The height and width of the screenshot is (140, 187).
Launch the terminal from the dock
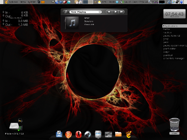(108, 134)
